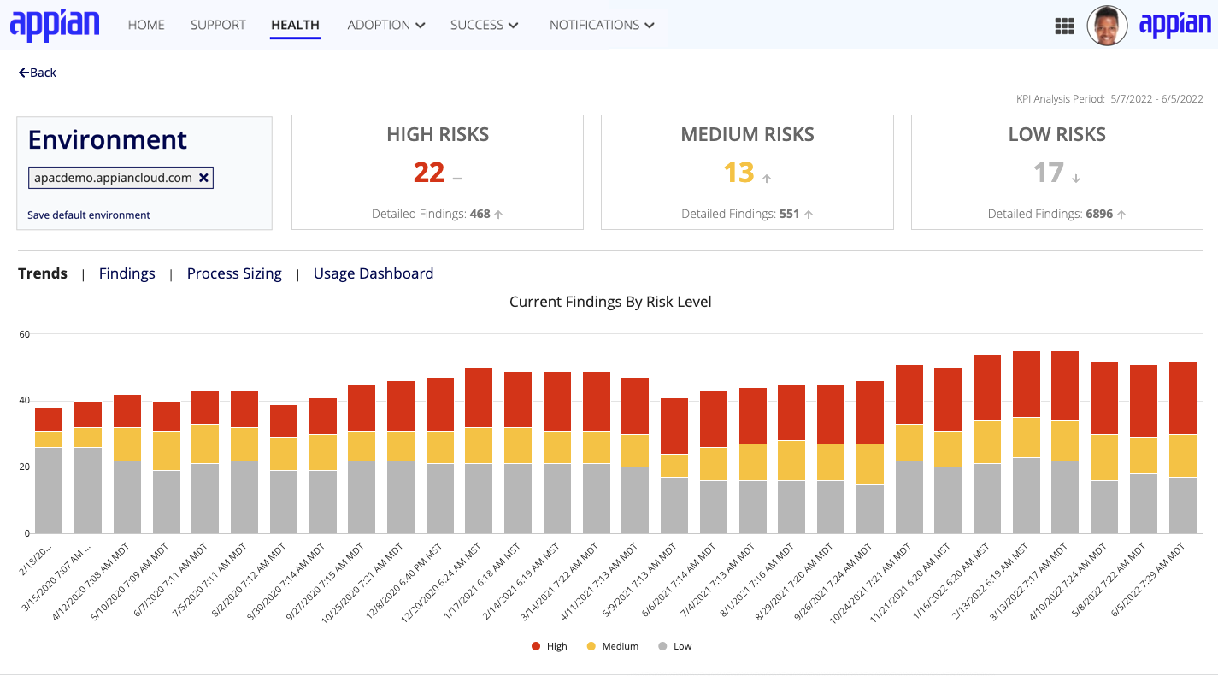
Task: Expand the Success dropdown menu
Action: [485, 25]
